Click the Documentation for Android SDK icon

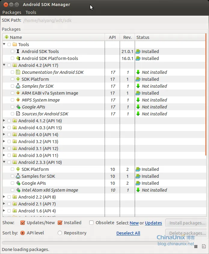(x=18, y=72)
